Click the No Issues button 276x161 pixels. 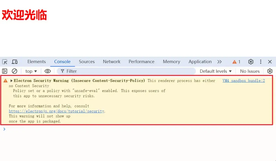(x=250, y=71)
